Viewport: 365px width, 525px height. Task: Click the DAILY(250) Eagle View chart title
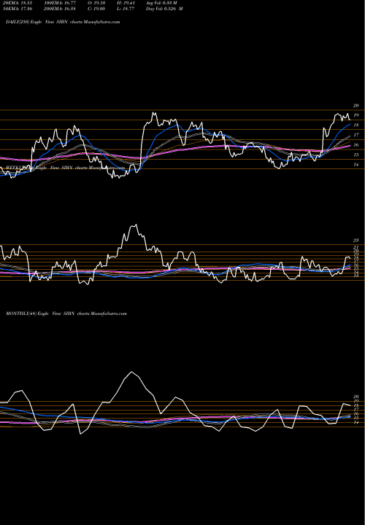[x=63, y=22]
